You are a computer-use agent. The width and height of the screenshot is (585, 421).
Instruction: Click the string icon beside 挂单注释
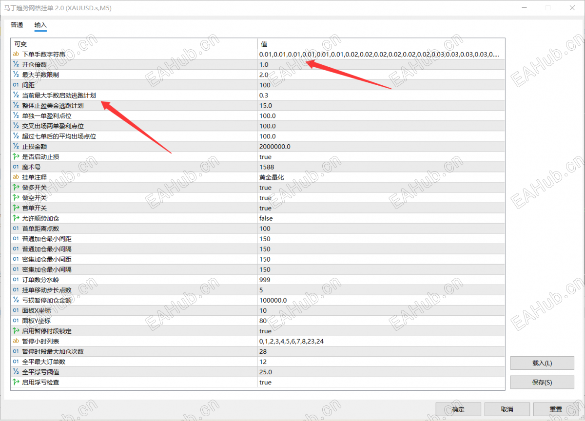16,177
